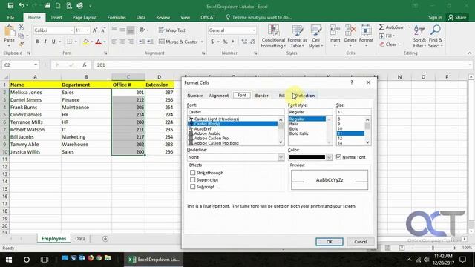Select size 12 in Size list

click(x=340, y=139)
